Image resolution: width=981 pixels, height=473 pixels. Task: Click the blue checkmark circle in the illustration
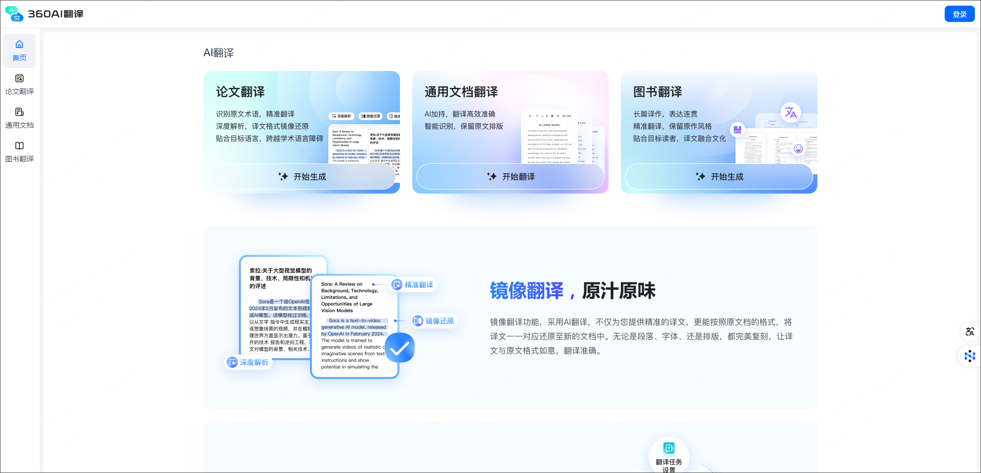(400, 348)
